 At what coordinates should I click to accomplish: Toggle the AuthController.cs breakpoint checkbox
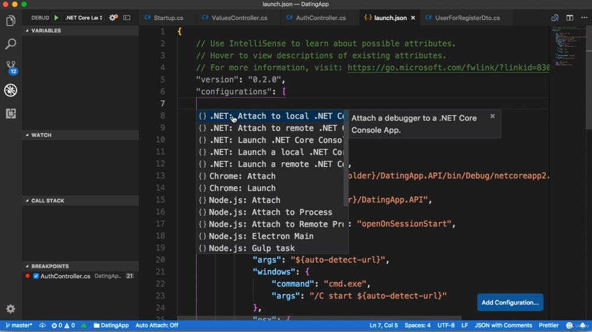[36, 276]
